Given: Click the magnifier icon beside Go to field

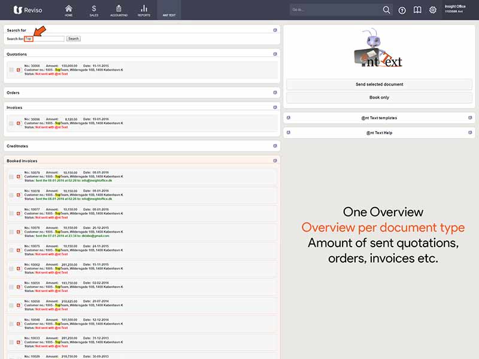Looking at the screenshot, I should click(x=386, y=10).
